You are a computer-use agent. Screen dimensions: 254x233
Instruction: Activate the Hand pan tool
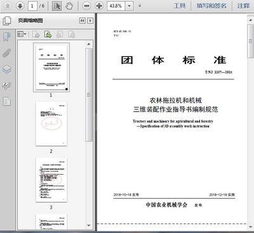point(69,6)
